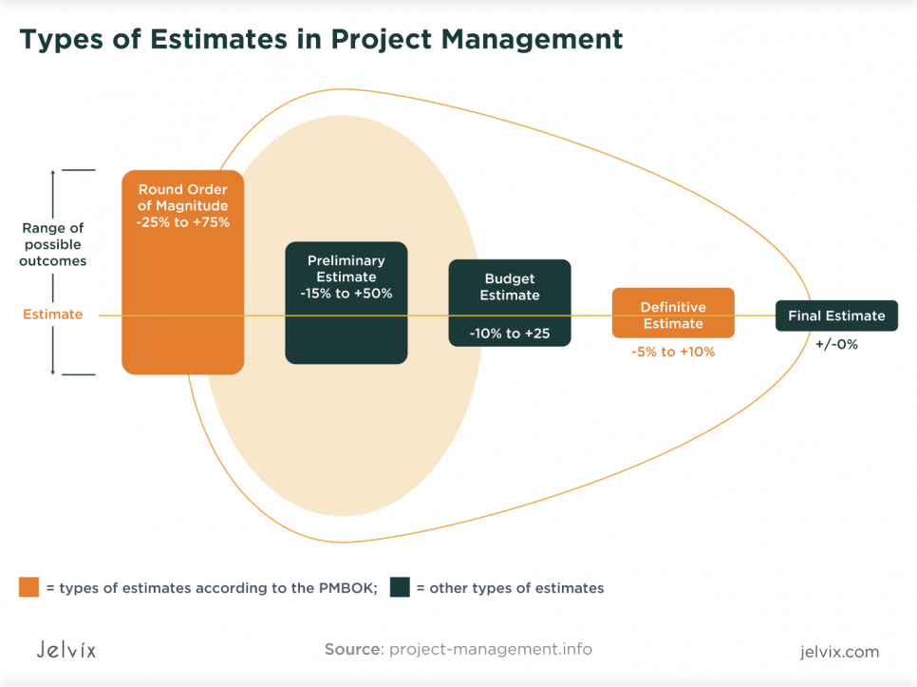Click the orange PMBOK legend swatch
Image resolution: width=917 pixels, height=687 pixels.
[x=28, y=587]
